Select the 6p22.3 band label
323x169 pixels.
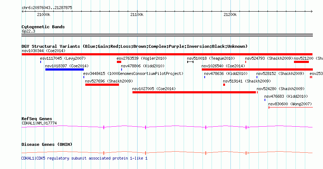click(28, 31)
